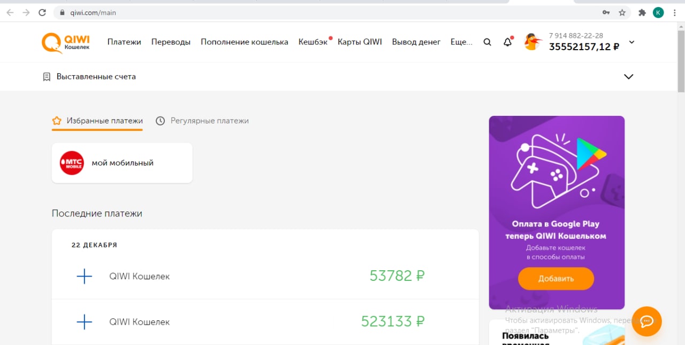Click the bird profile avatar
685x345 pixels.
tap(533, 42)
